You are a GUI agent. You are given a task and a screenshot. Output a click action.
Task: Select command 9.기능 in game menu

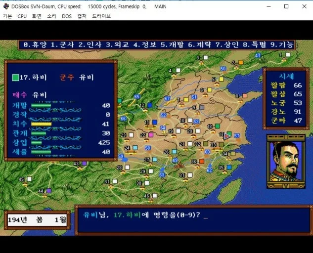pos(282,44)
